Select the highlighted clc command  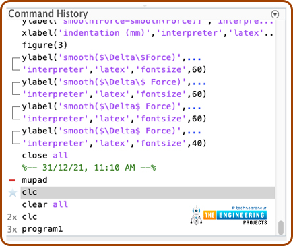(x=148, y=193)
